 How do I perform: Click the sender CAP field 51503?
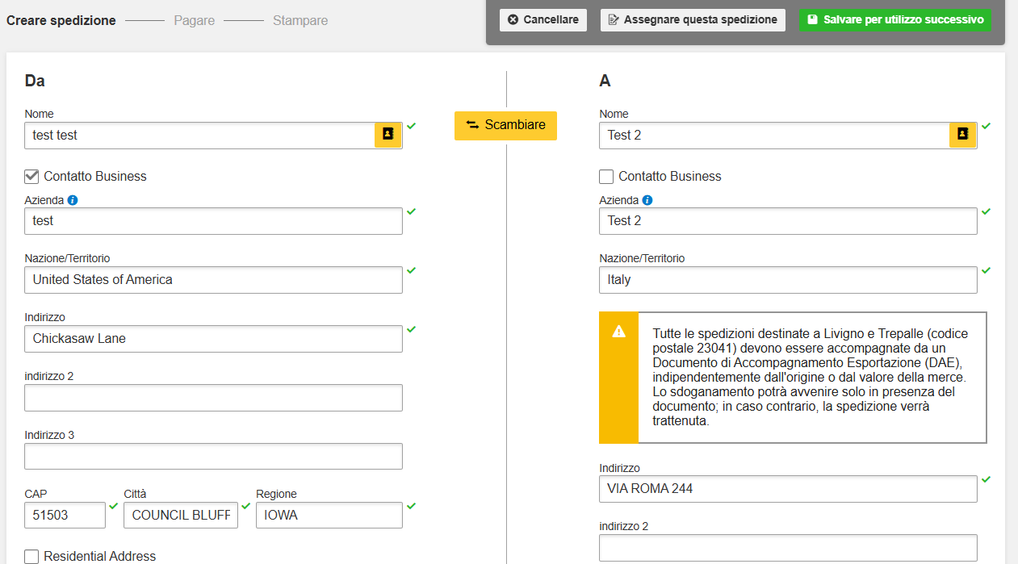point(65,515)
